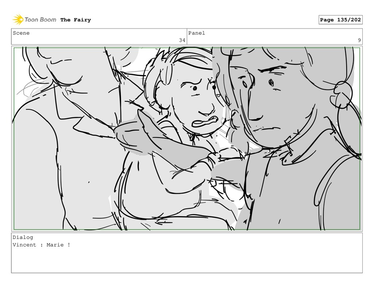
Task: Select the title text "The Fairy"
Action: coord(76,20)
